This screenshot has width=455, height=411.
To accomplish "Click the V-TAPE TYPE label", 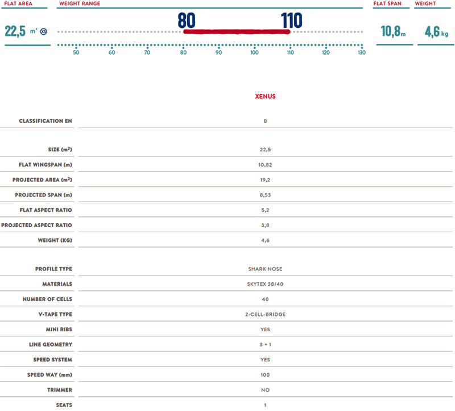I will (55, 314).
